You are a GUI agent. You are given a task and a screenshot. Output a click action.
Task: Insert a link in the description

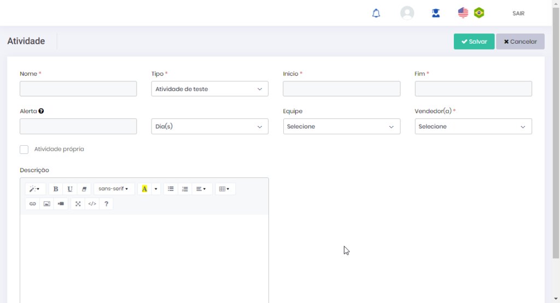coord(33,204)
